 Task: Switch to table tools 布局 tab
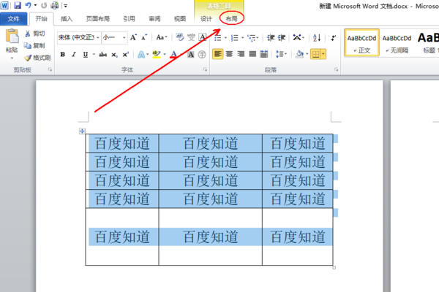click(231, 19)
